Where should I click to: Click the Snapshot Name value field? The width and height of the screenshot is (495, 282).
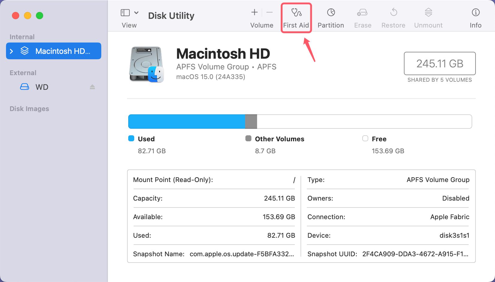[242, 254]
